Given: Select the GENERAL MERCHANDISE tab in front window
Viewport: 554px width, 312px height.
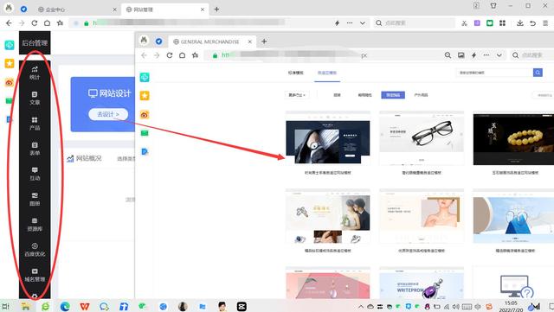Looking at the screenshot, I should (x=212, y=41).
